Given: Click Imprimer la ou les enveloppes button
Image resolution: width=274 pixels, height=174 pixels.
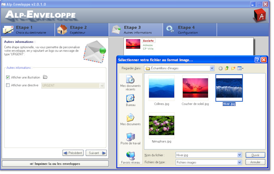Looking at the screenshot, I should click(x=55, y=164).
